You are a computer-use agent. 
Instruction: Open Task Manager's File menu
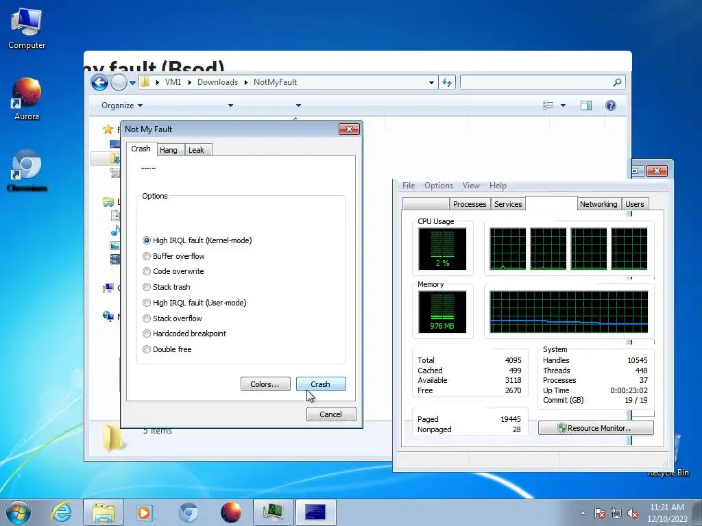[409, 186]
